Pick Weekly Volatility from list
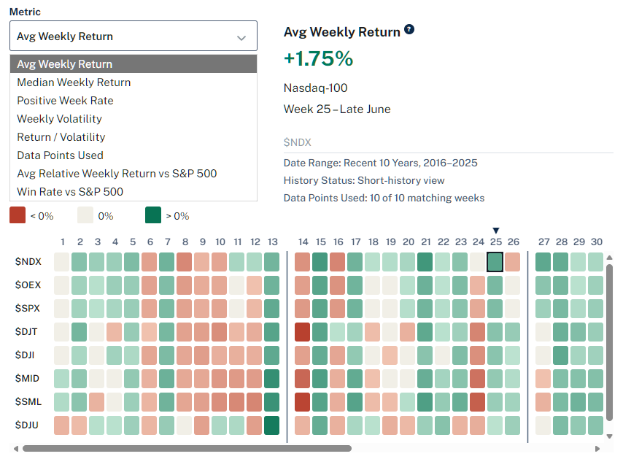Image resolution: width=623 pixels, height=459 pixels. tap(133, 119)
